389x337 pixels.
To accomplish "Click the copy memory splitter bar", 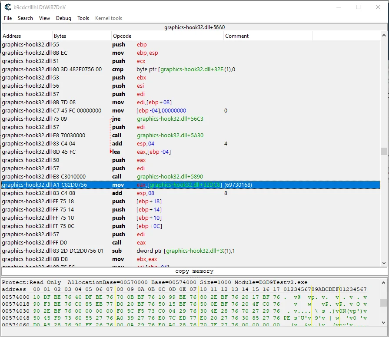I will point(194,271).
